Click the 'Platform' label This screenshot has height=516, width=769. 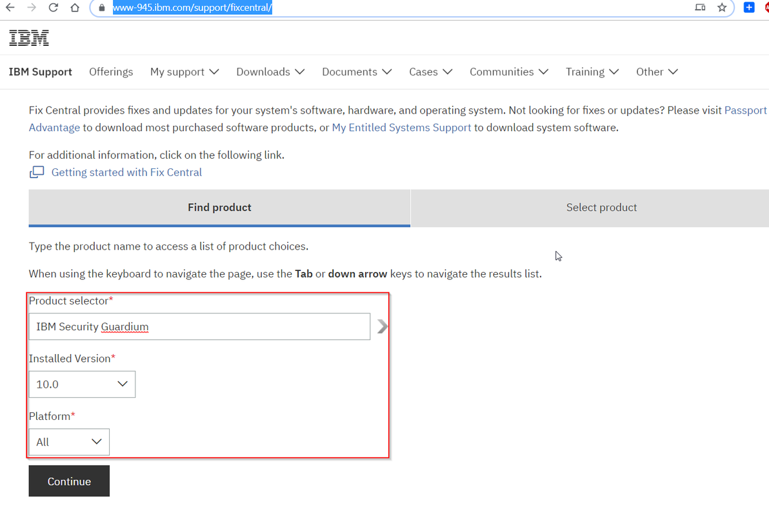[x=50, y=416]
